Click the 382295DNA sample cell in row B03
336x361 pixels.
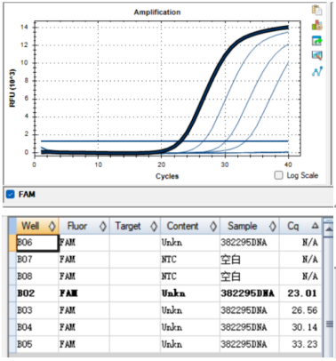click(250, 310)
